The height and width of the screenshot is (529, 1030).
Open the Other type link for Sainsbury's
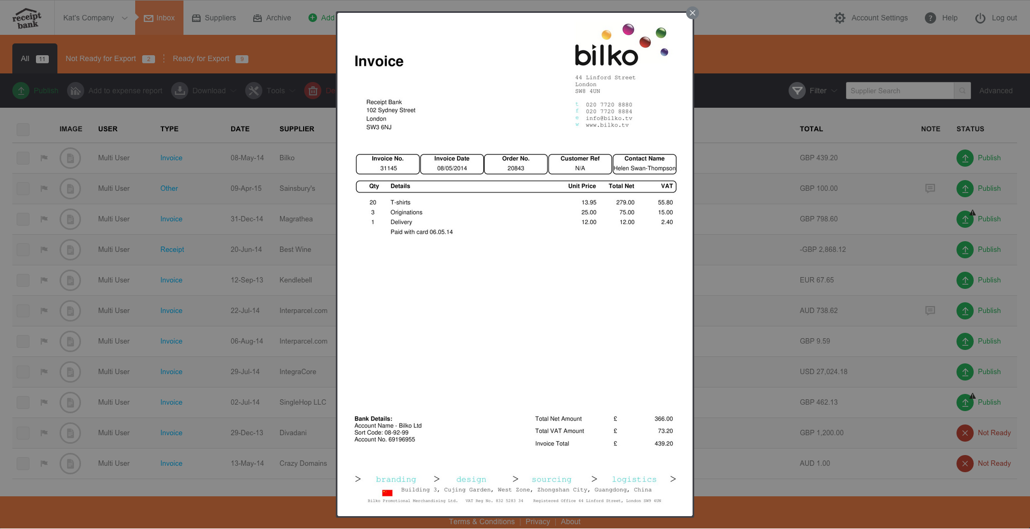[x=169, y=189]
